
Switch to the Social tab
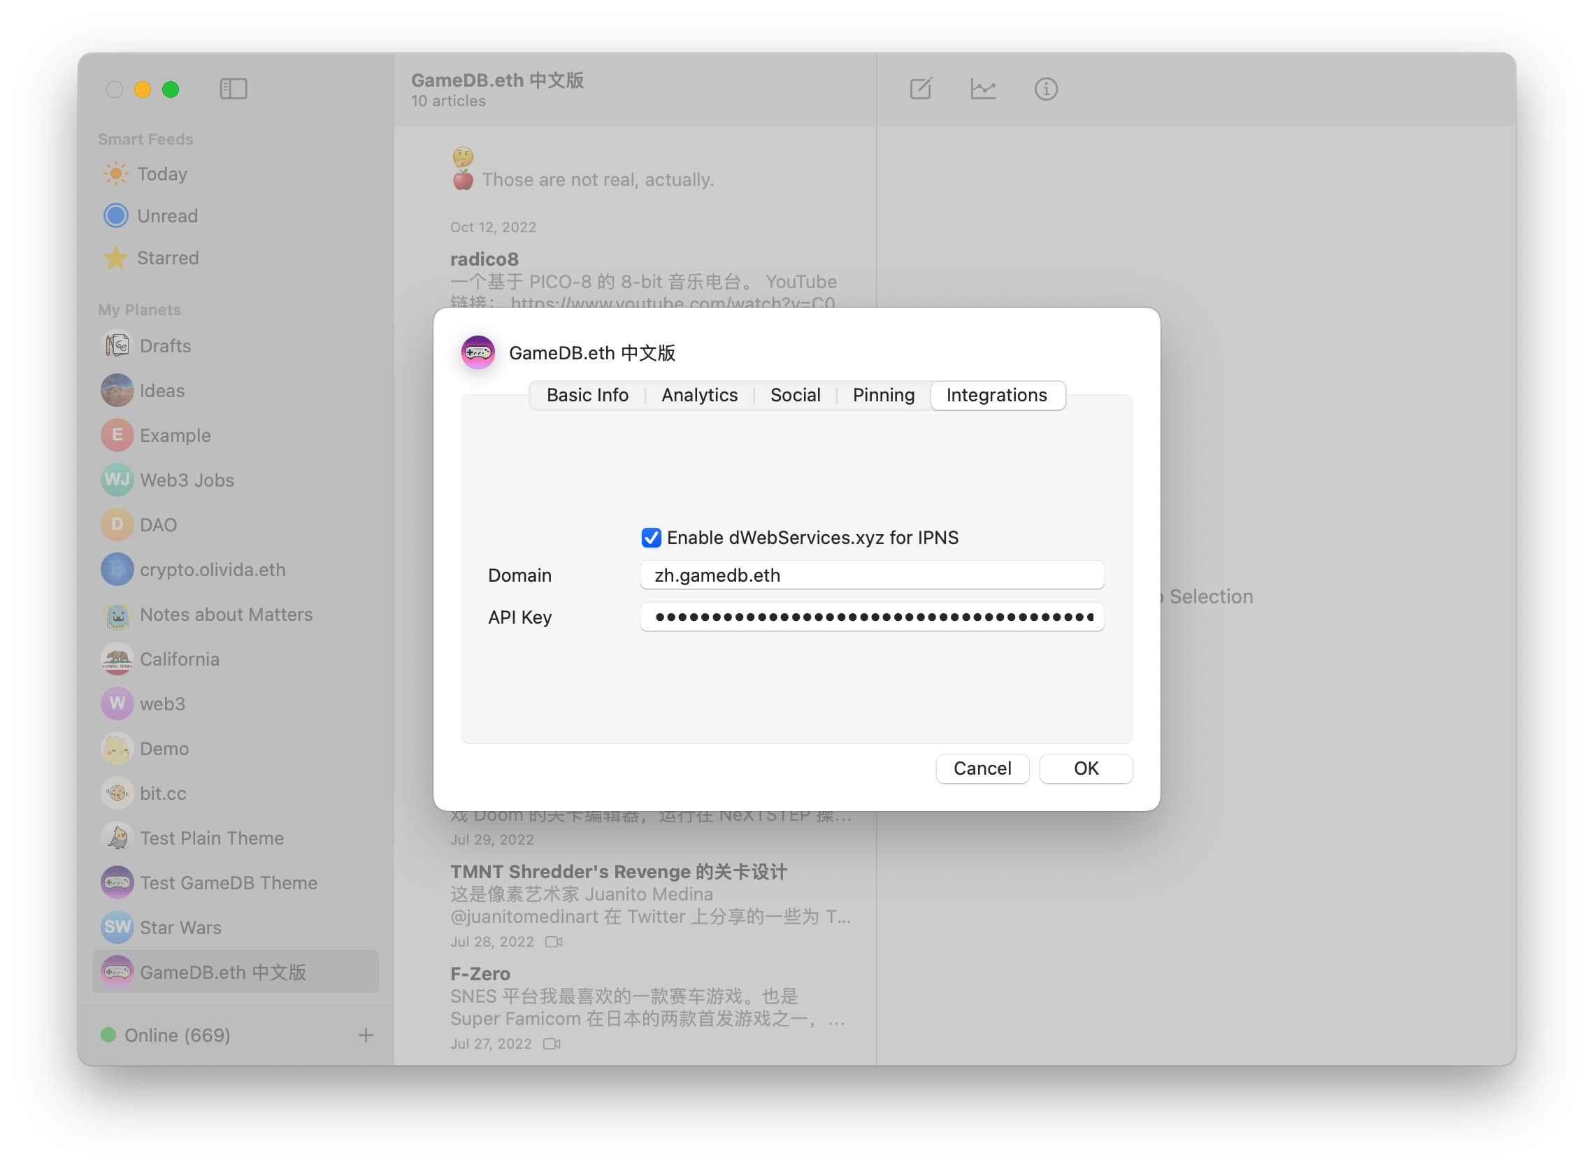[794, 394]
